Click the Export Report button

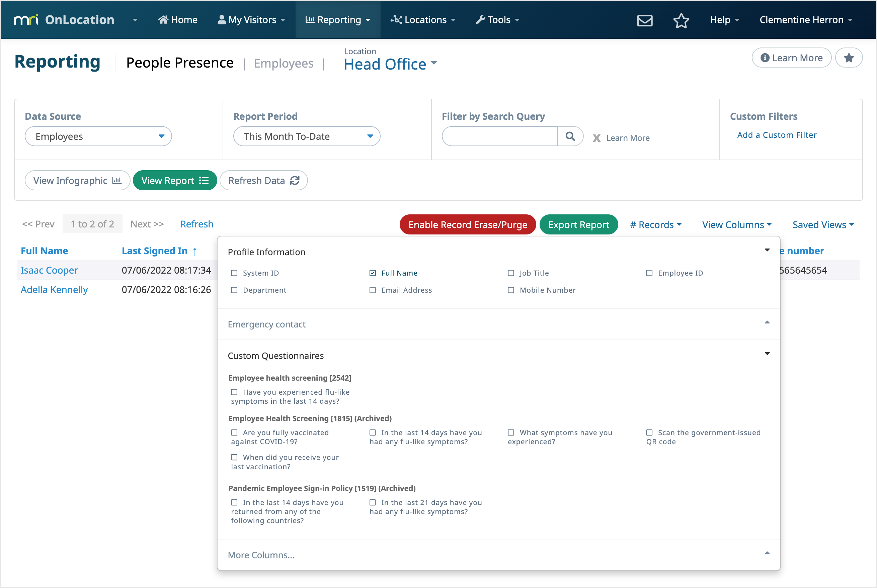pos(578,225)
